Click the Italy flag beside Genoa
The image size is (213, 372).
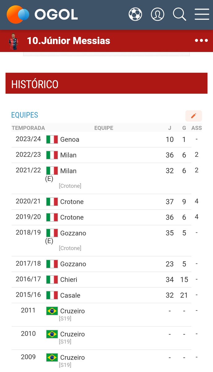pos(52,139)
